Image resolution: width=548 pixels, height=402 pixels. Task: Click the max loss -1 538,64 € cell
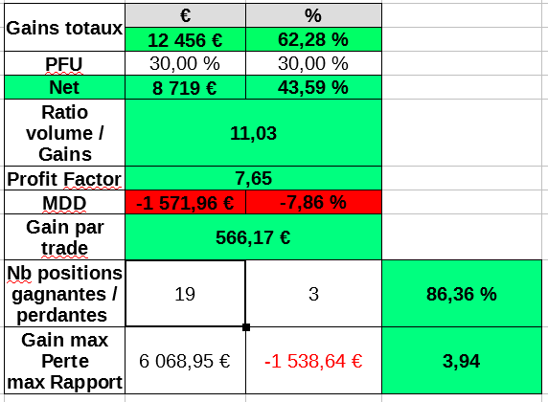point(313,361)
